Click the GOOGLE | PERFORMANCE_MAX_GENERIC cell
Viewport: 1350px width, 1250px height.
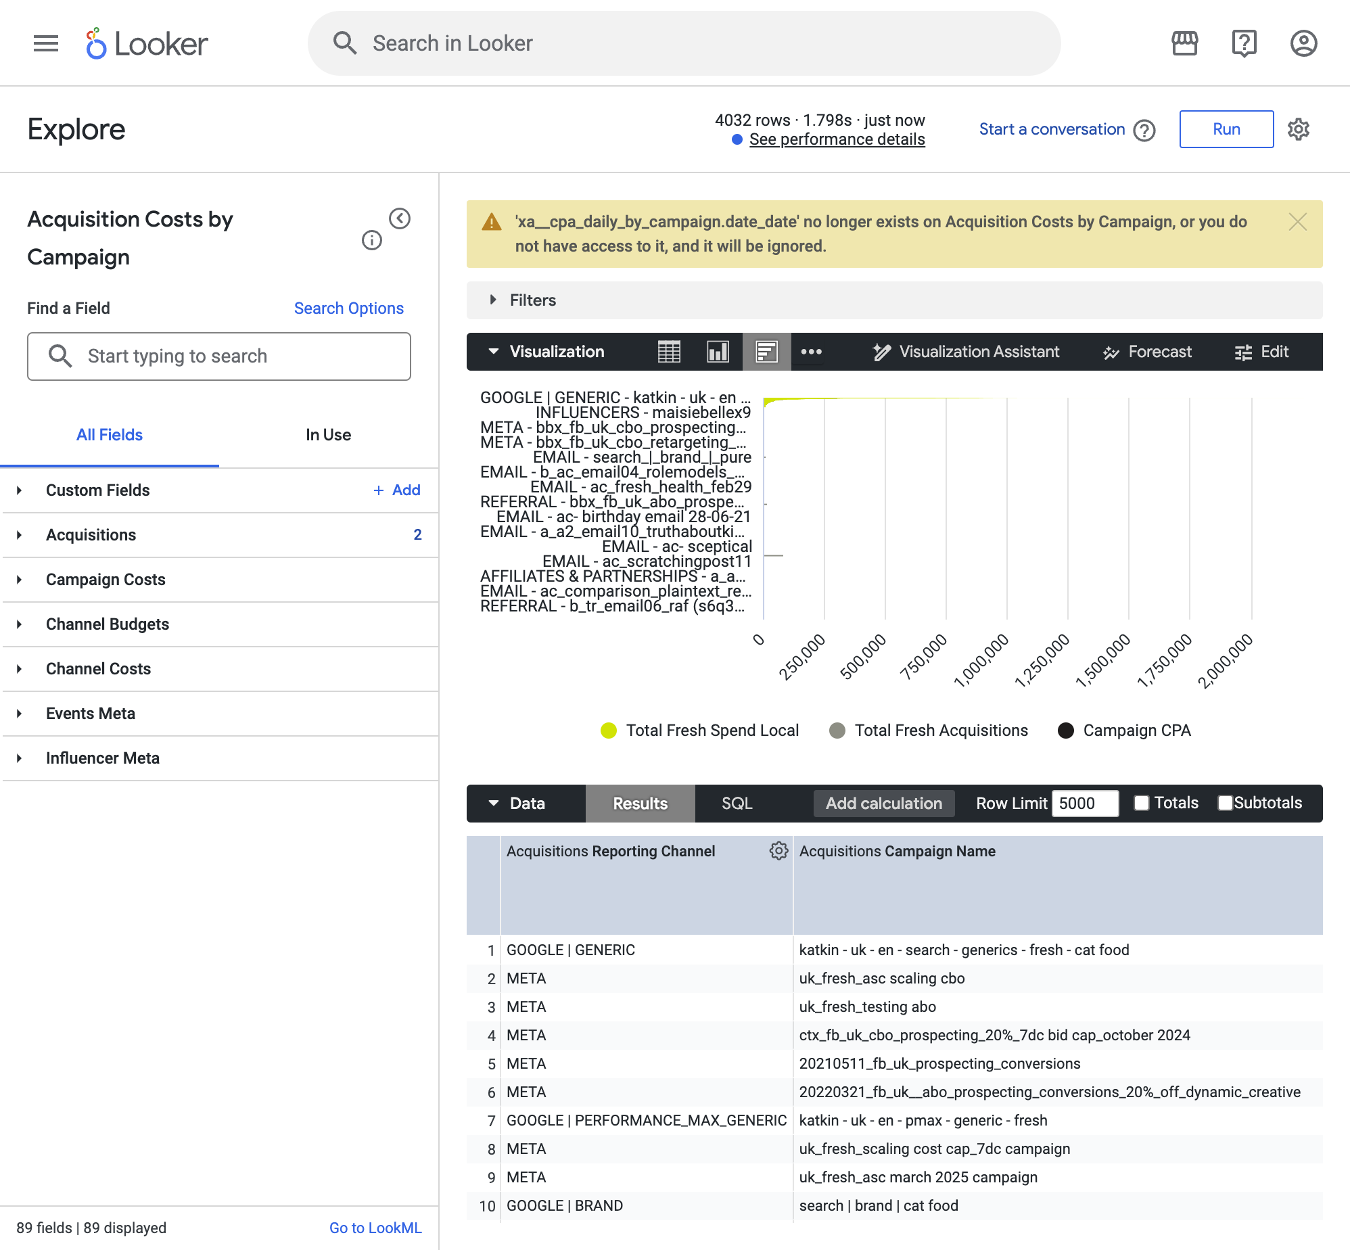(x=646, y=1121)
